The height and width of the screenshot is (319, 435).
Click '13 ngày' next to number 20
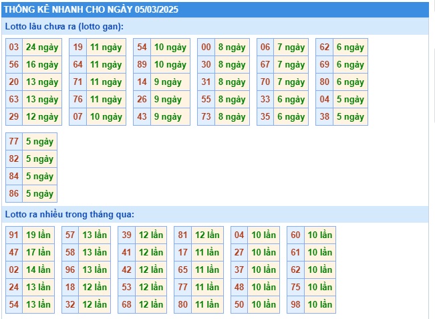[x=42, y=82]
